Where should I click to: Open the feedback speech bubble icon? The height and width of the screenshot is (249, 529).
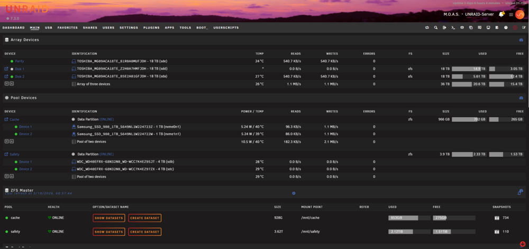(x=479, y=27)
